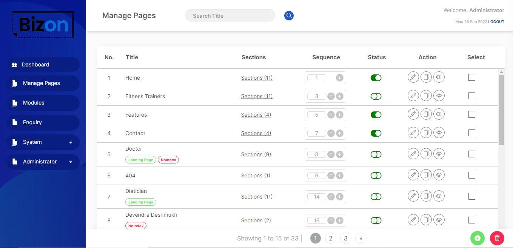Expand the Administrator menu dropdown
The height and width of the screenshot is (248, 513).
[x=70, y=162]
